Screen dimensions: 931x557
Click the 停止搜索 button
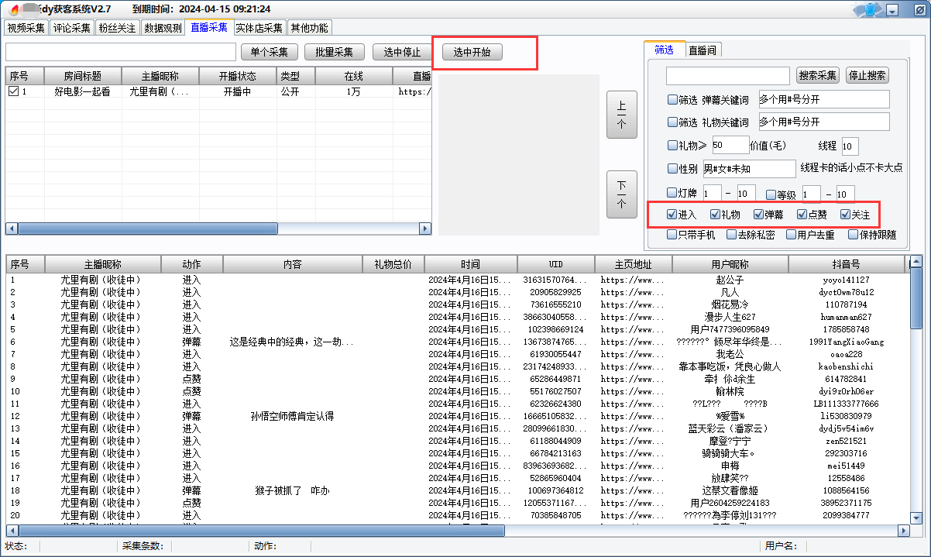point(867,75)
